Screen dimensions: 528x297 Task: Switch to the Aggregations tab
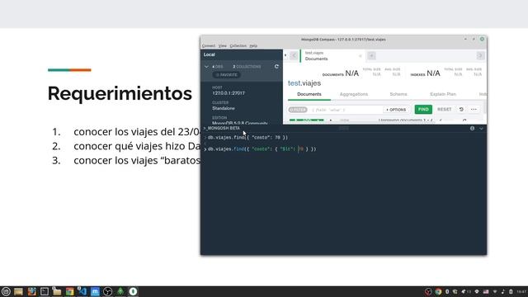[x=354, y=94]
